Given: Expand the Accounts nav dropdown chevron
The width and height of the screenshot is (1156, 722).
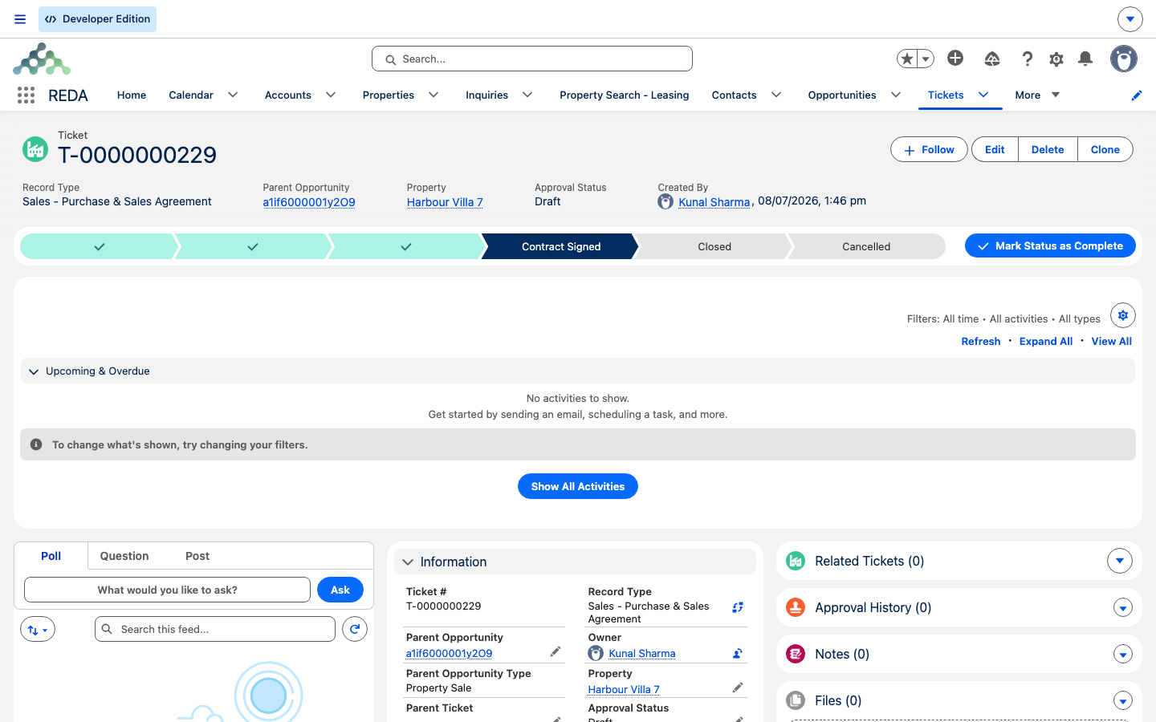Looking at the screenshot, I should tap(331, 95).
